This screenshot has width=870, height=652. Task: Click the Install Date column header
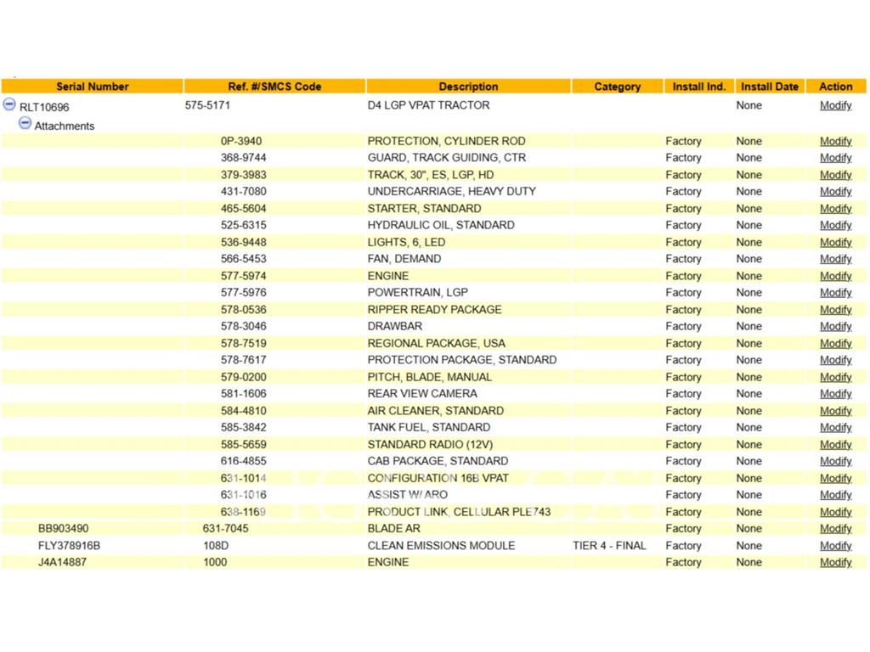coord(770,87)
